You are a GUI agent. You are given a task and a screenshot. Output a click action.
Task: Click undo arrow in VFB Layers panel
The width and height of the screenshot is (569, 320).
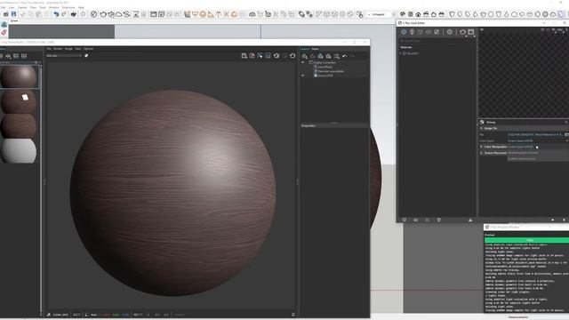(x=344, y=56)
